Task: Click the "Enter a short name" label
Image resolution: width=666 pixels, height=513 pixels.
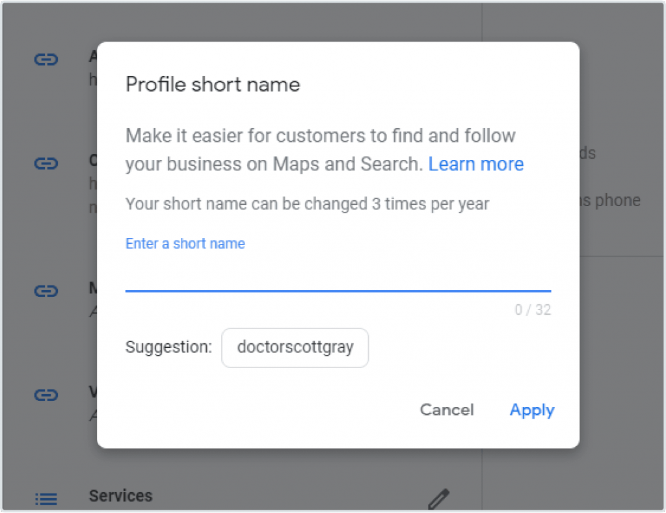Action: [x=185, y=243]
